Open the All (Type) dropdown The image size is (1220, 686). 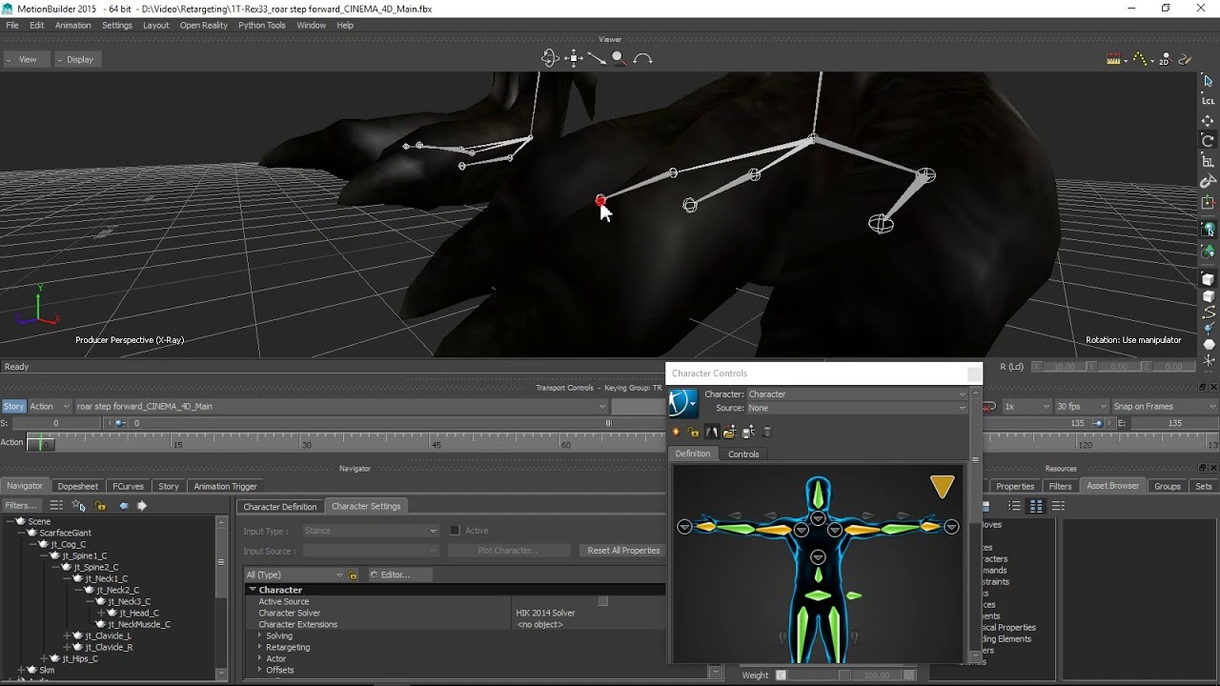[x=338, y=575]
